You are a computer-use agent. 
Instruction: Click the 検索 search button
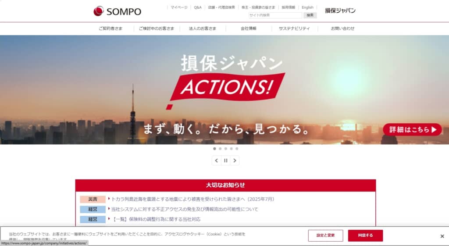point(310,15)
